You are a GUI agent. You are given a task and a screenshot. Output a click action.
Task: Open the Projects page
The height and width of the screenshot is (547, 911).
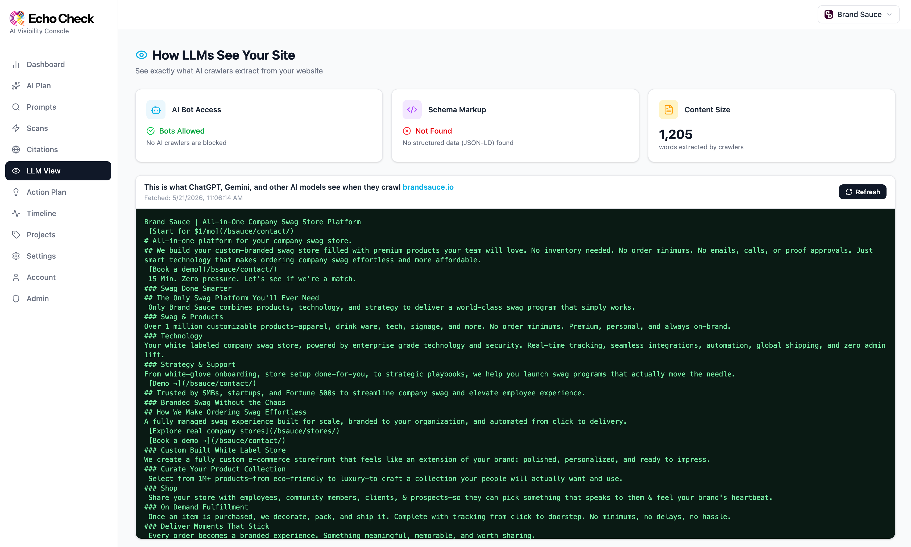click(58, 235)
